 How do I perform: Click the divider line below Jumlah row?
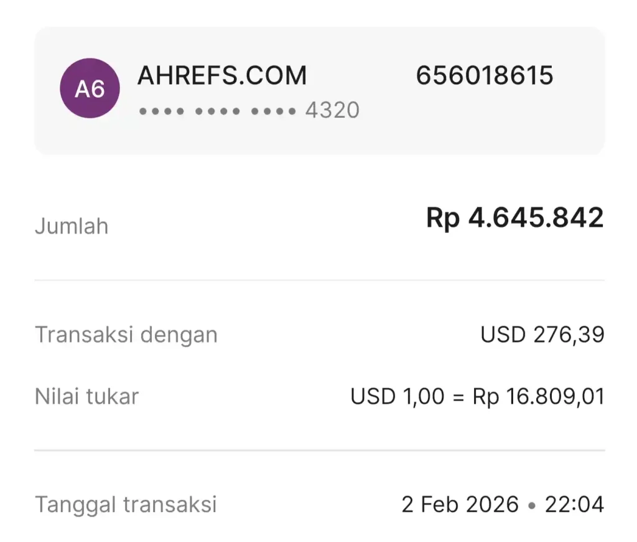point(319,280)
